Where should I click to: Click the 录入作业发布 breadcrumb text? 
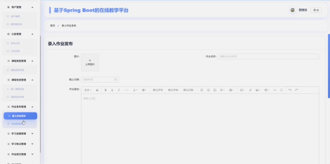point(69,25)
